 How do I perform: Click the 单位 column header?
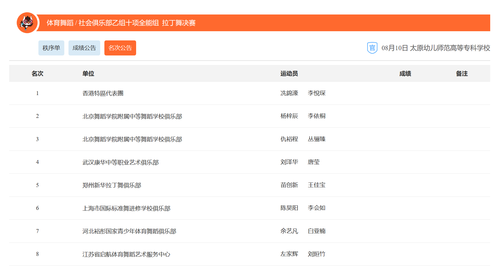[x=88, y=74]
